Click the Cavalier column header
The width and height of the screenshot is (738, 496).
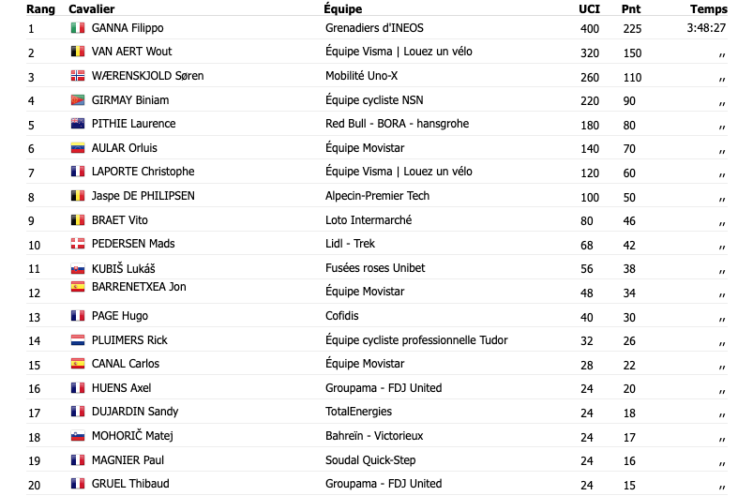coord(91,9)
